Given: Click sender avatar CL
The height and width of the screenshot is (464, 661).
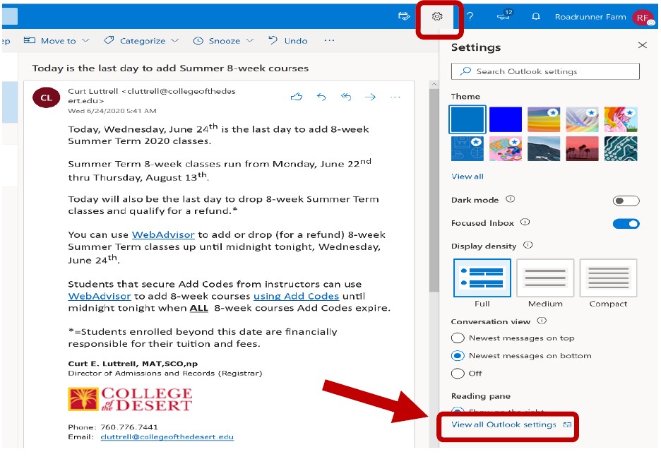Looking at the screenshot, I should pos(47,97).
